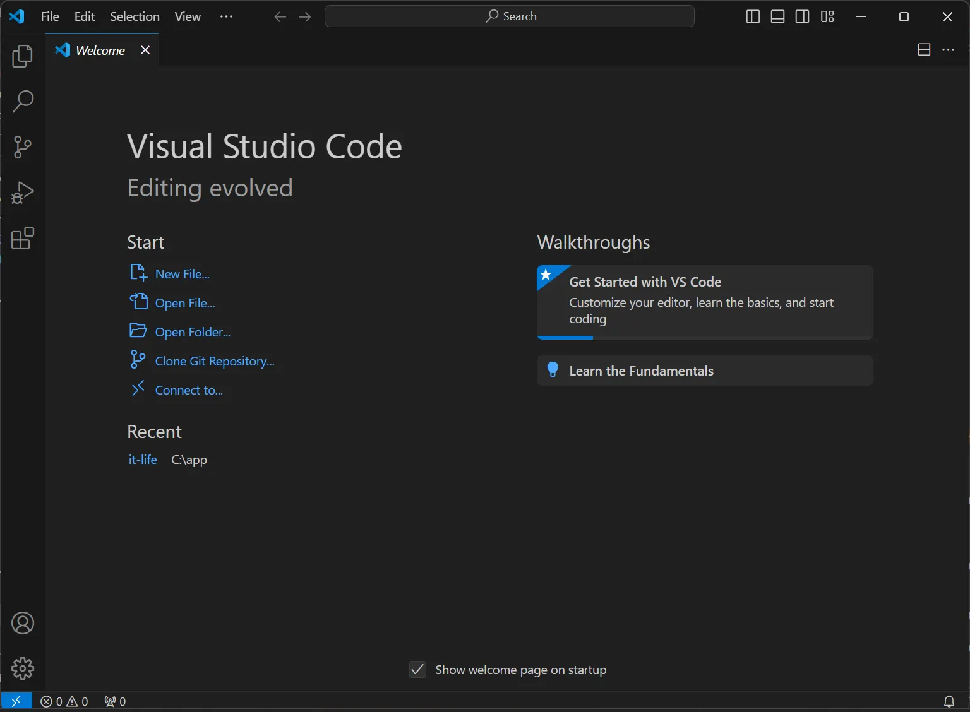This screenshot has height=712, width=970.
Task: Open the View menu
Action: click(188, 16)
